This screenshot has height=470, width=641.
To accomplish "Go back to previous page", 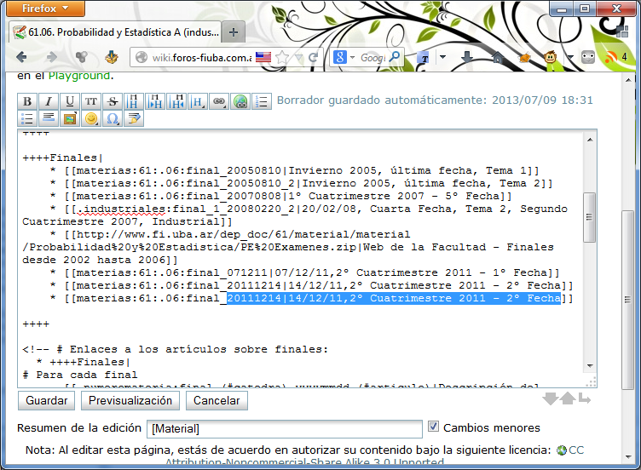I will [21, 57].
